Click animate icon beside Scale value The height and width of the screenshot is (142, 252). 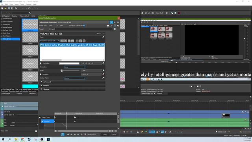[103, 71]
